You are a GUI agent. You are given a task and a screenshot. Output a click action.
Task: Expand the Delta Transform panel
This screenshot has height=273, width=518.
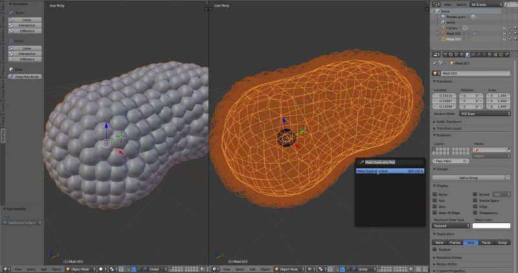tap(447, 122)
